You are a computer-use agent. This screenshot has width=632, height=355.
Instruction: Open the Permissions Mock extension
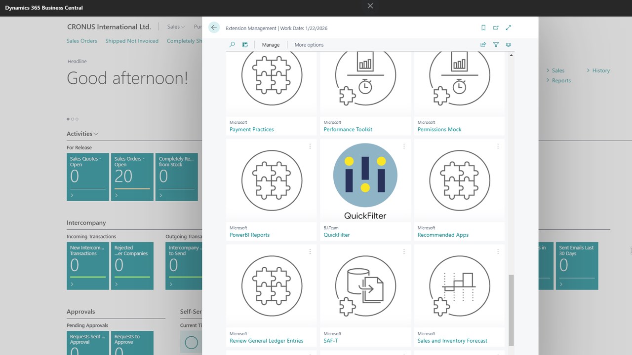pyautogui.click(x=439, y=130)
